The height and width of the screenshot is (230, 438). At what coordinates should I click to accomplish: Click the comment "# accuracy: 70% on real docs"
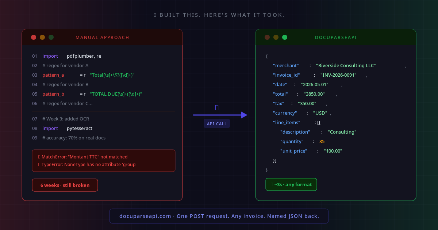74,138
